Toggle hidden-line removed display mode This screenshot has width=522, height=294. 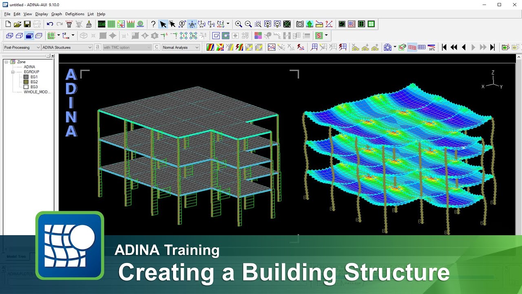coord(19,36)
